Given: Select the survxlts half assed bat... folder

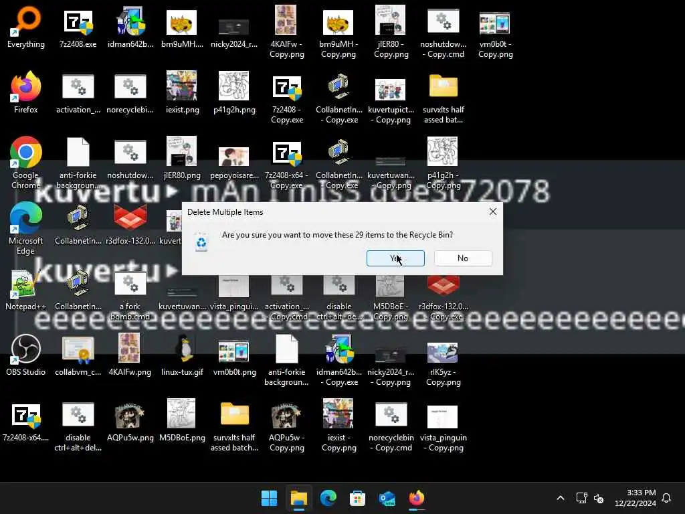Looking at the screenshot, I should click(444, 98).
